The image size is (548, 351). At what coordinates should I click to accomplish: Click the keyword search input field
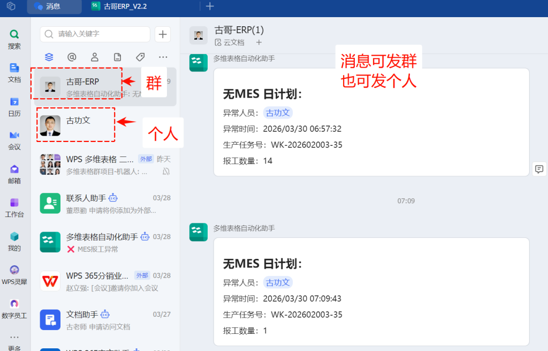tap(95, 34)
